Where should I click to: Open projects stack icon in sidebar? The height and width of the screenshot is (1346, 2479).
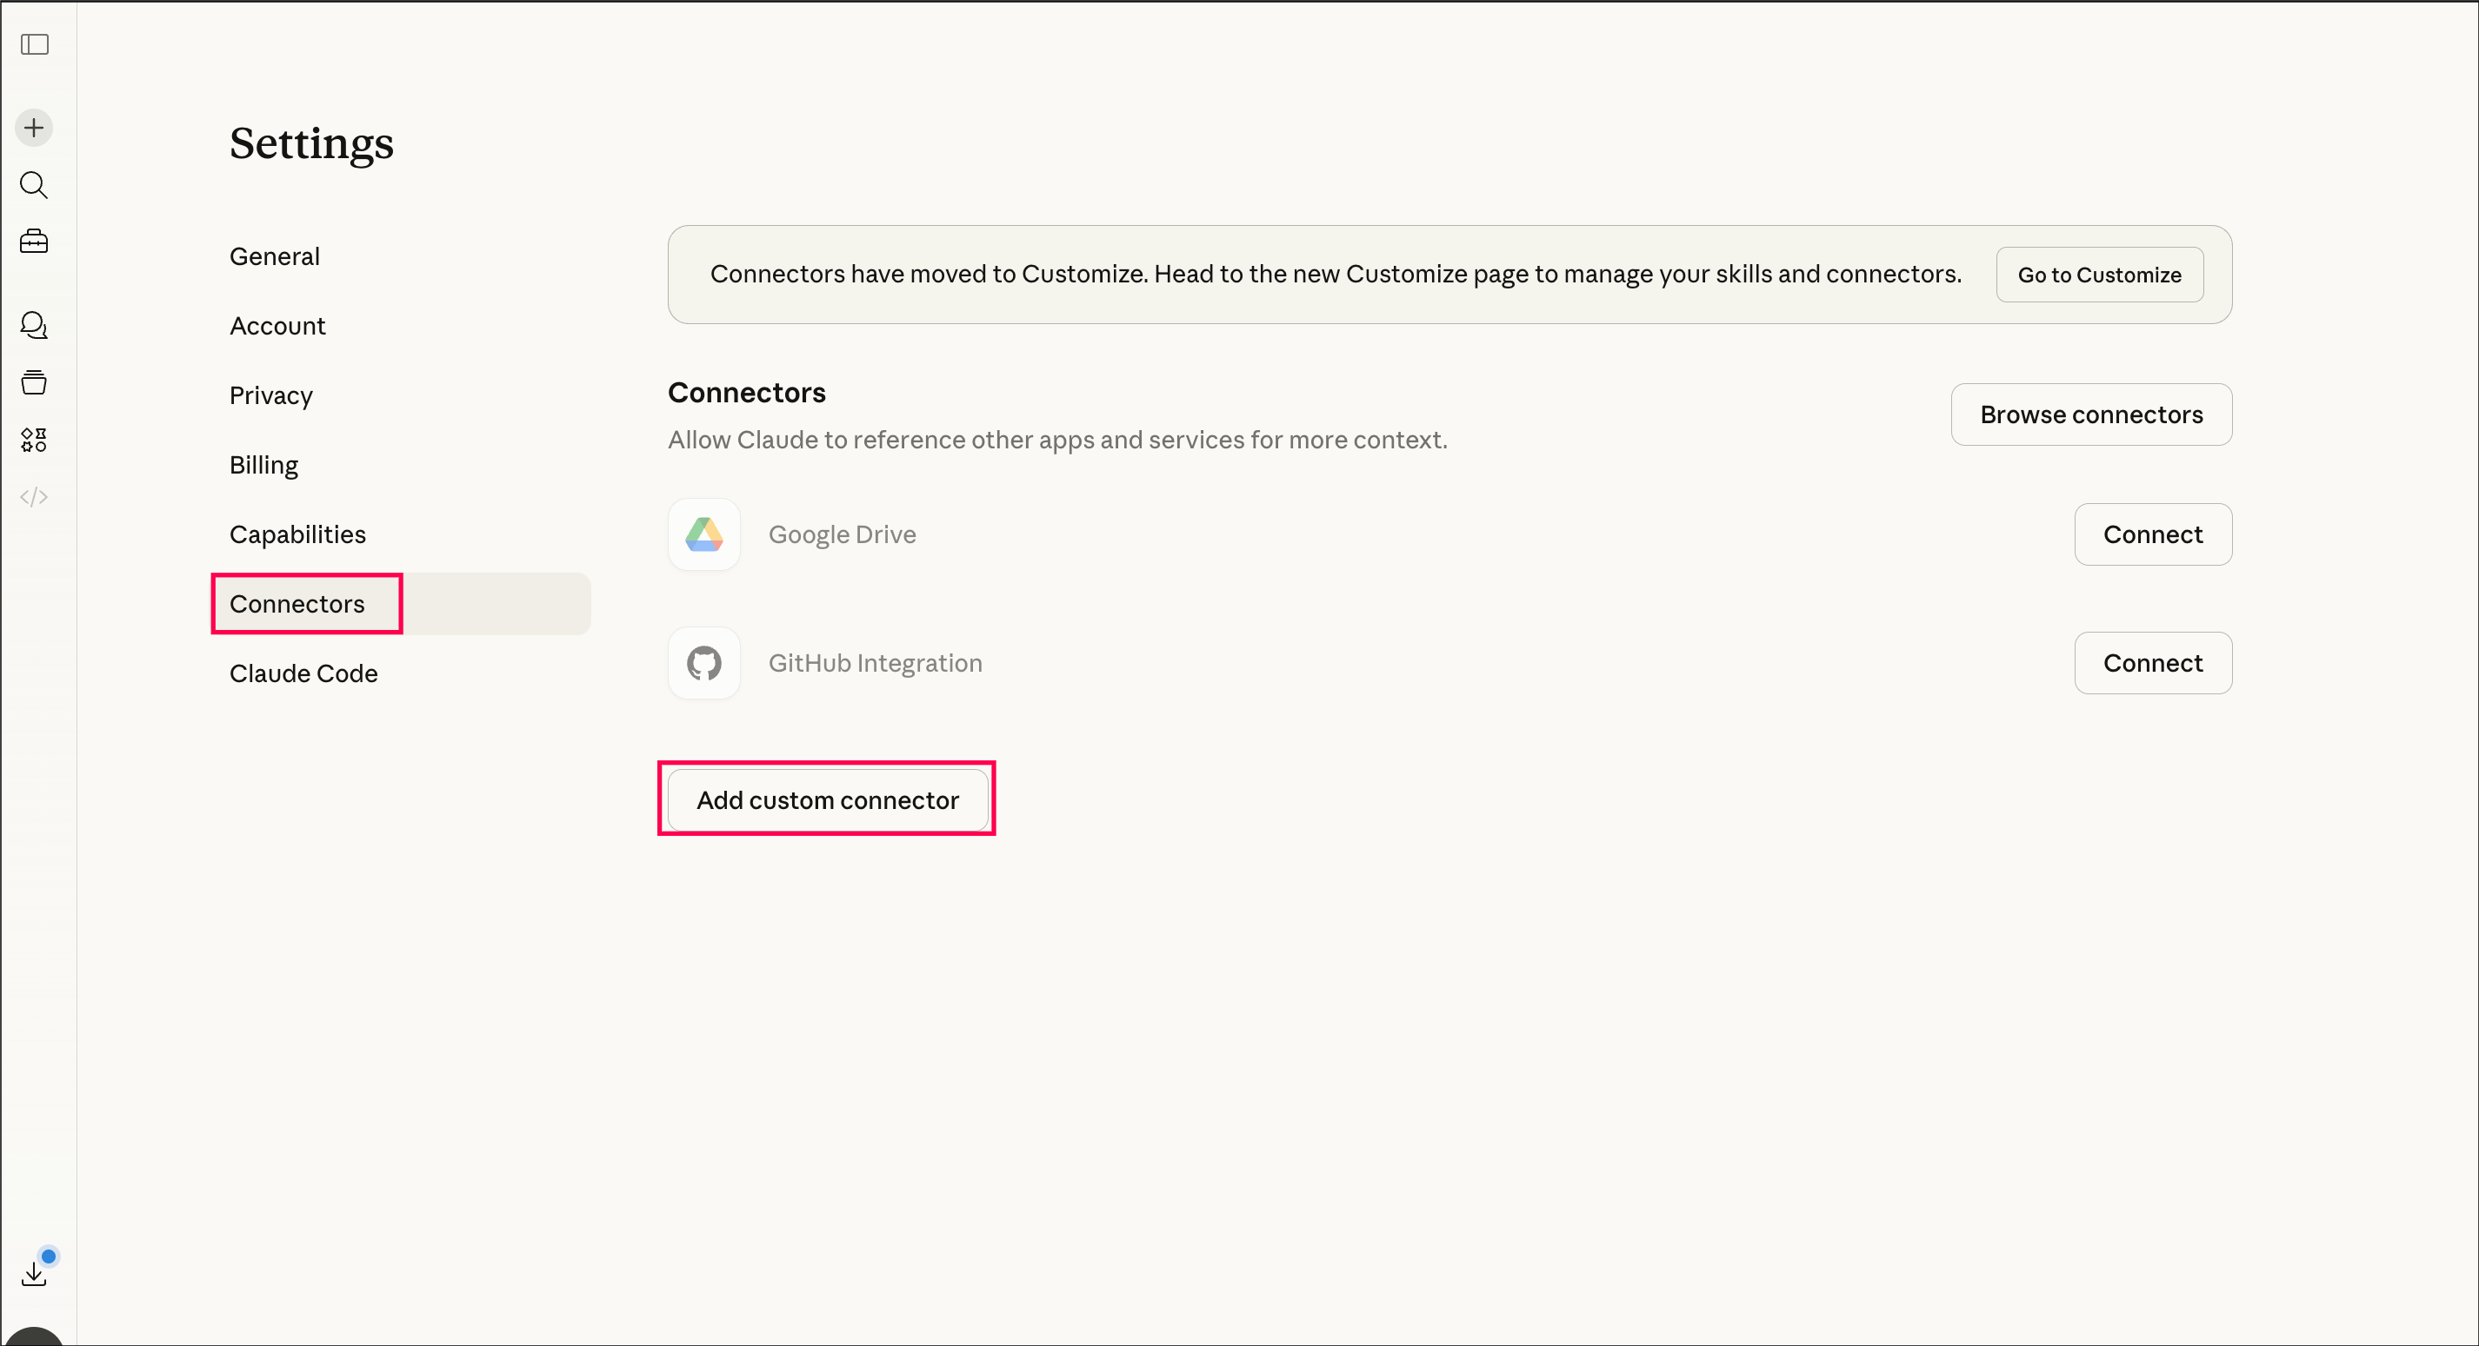tap(34, 382)
